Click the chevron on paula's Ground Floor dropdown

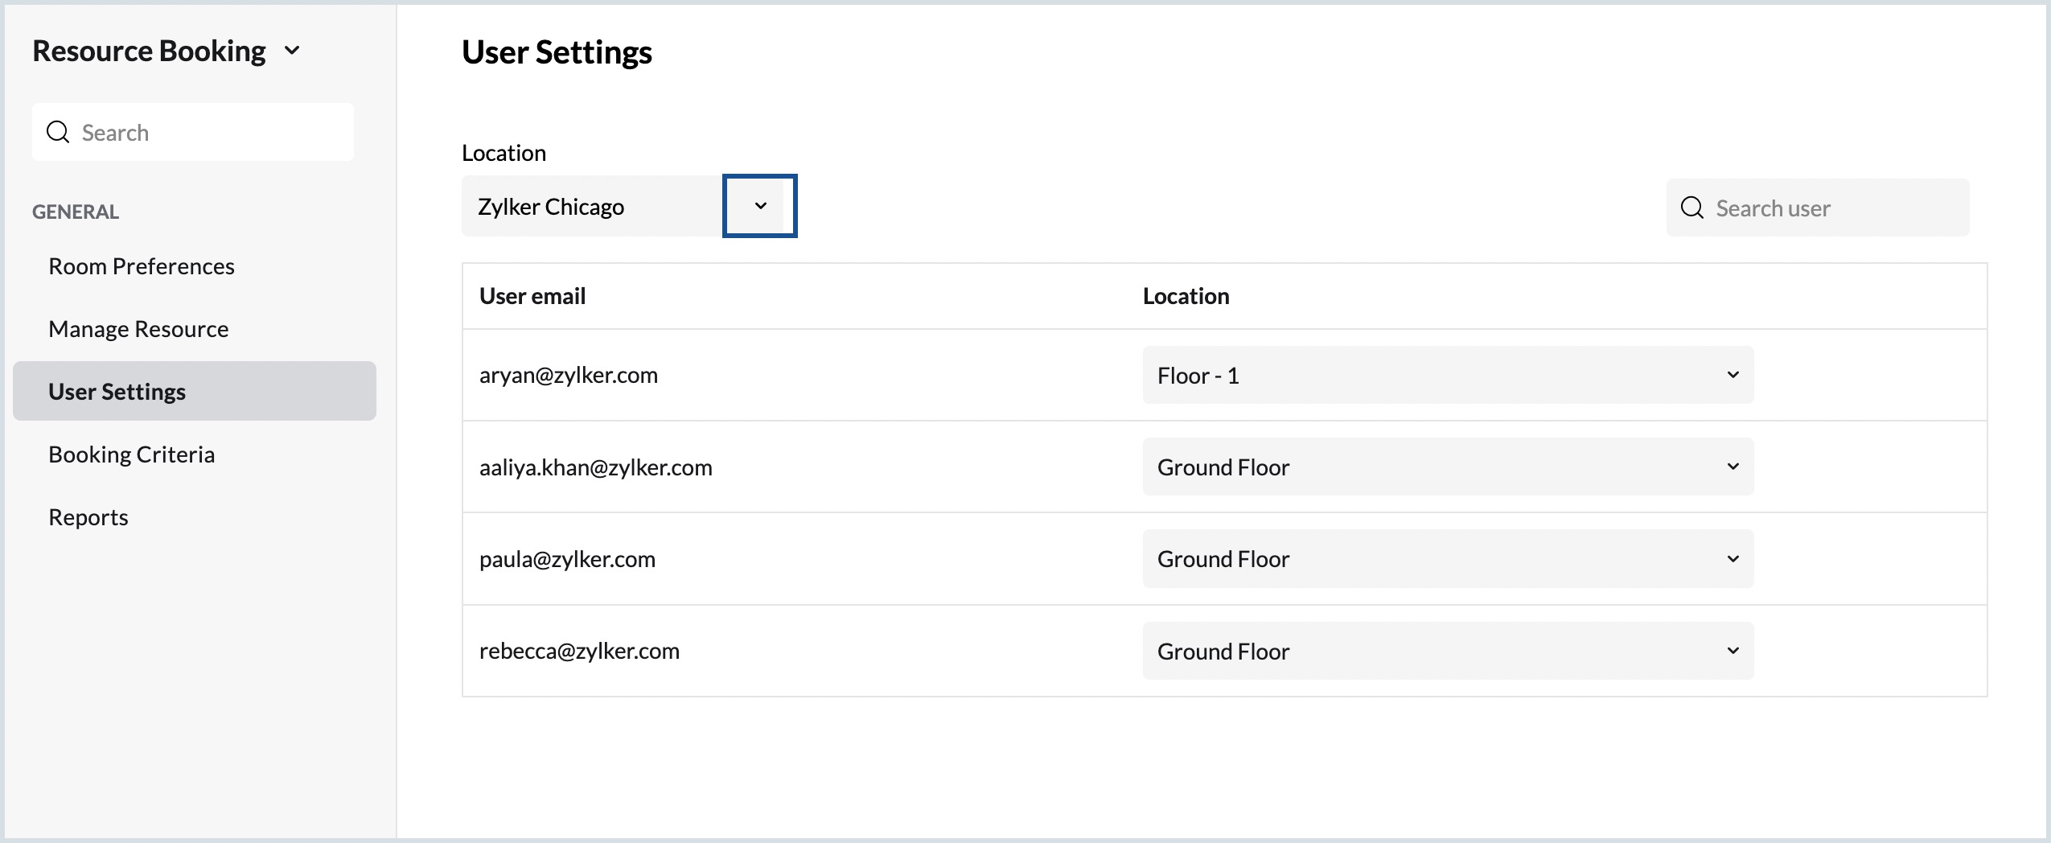[x=1732, y=558]
